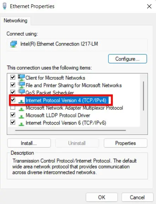The height and width of the screenshot is (204, 156).
Task: Select the File and Printer Sharing icon
Action: (x=21, y=85)
